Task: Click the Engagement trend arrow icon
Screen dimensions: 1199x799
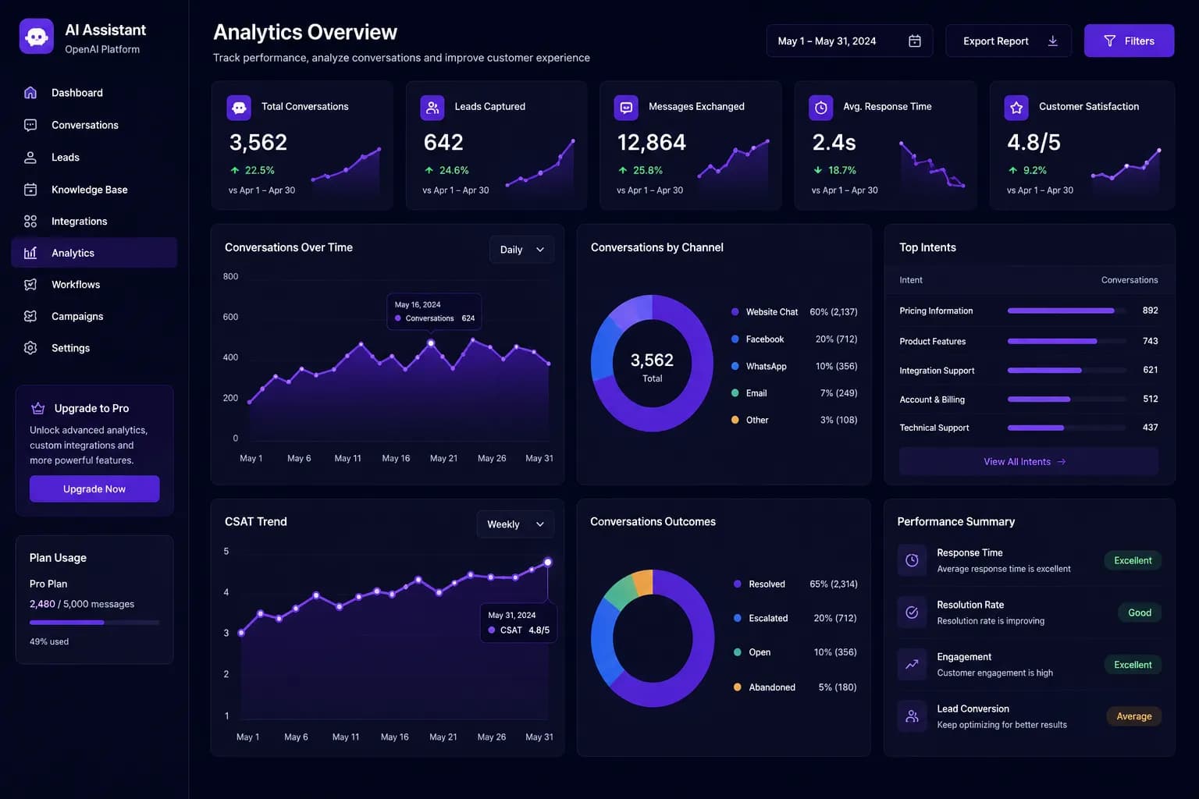Action: click(x=912, y=665)
